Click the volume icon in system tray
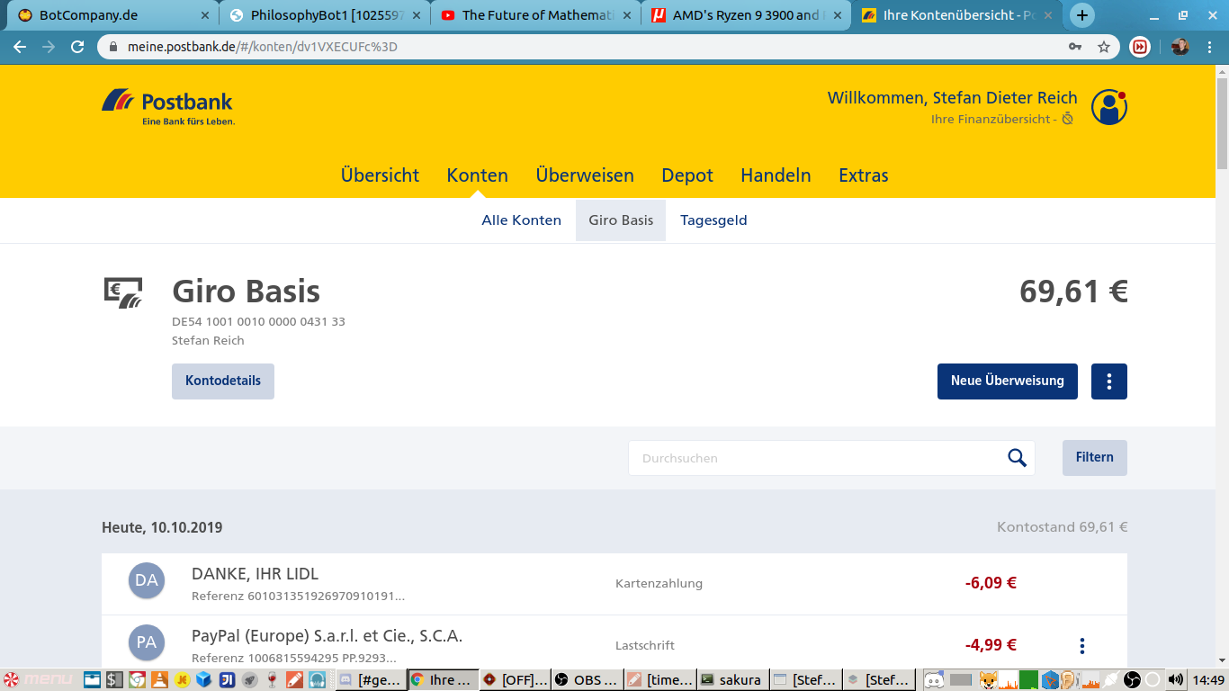Image resolution: width=1229 pixels, height=691 pixels. tap(1175, 679)
